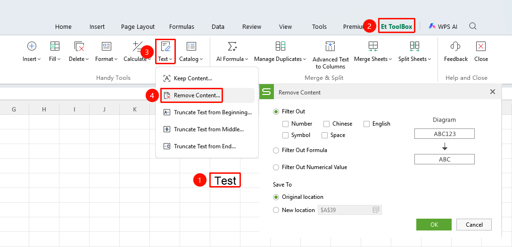The image size is (512, 247).
Task: Select the Filter Out radio option
Action: [x=276, y=111]
